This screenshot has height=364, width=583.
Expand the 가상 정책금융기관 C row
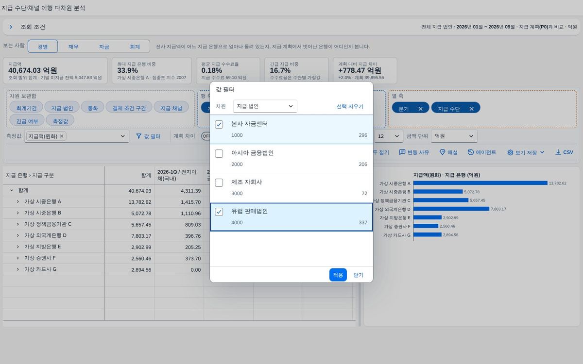click(18, 224)
